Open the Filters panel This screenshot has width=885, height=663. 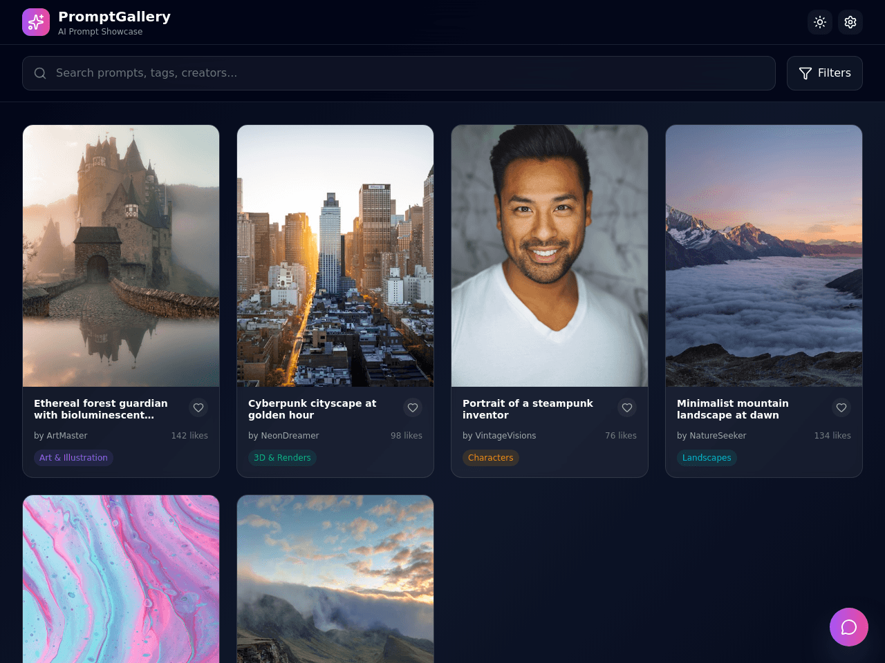(825, 73)
